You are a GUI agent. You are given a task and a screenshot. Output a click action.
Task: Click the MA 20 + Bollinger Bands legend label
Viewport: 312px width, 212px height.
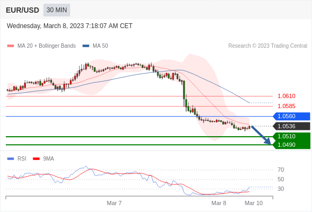tap(47, 46)
